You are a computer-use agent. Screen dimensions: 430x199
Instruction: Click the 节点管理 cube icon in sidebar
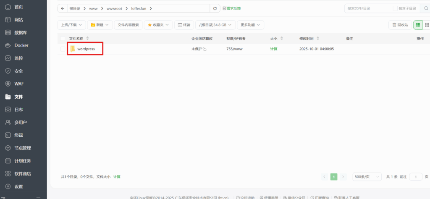(8, 148)
